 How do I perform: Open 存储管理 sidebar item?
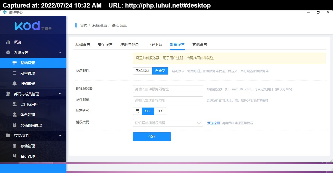click(33, 146)
